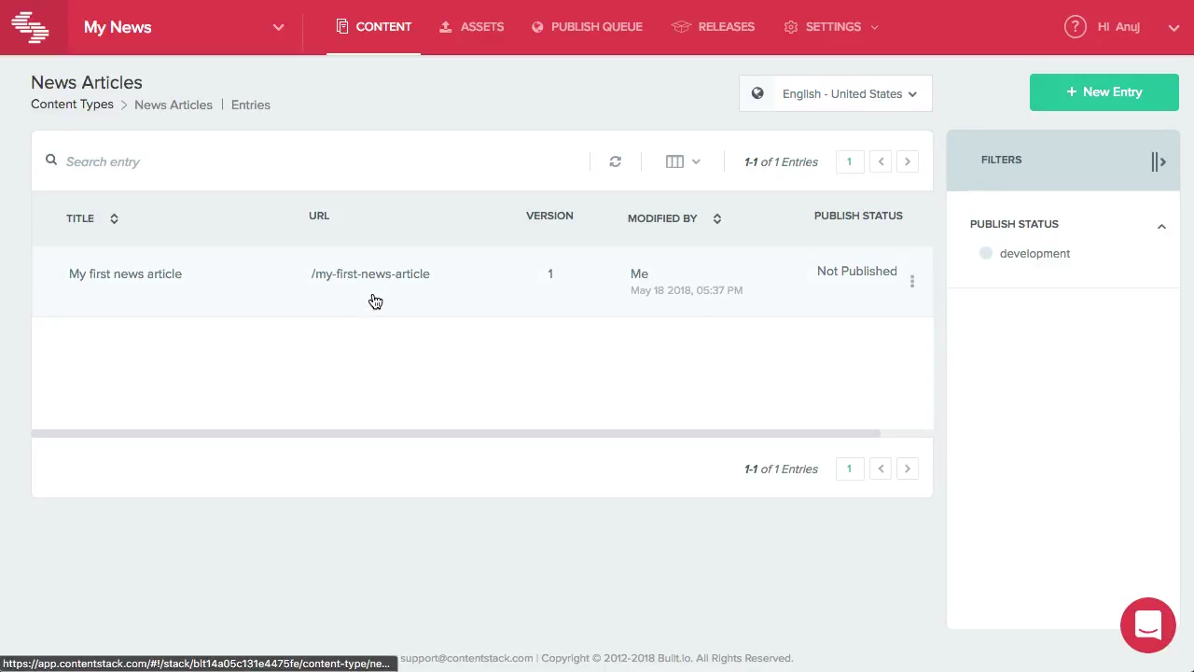This screenshot has height=672, width=1194.
Task: Click the New Entry button
Action: tap(1104, 92)
